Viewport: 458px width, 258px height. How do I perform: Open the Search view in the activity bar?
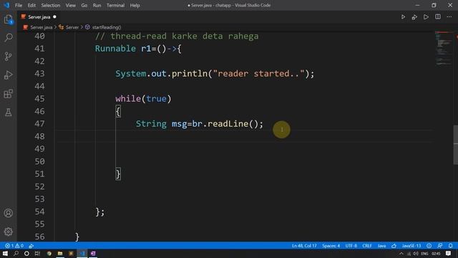point(9,37)
